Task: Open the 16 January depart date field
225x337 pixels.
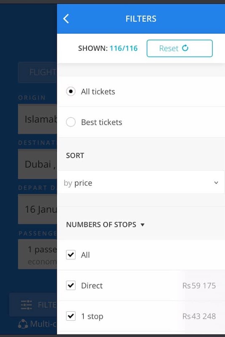Action: click(37, 209)
